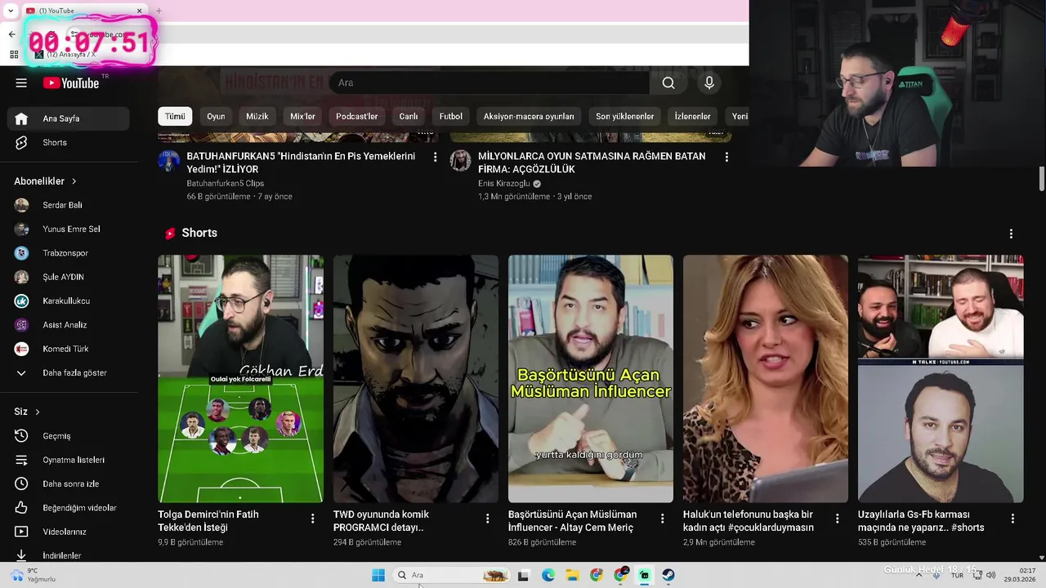Screen dimensions: 1046x588
Task: Open options for Haluk'un telefonunu short
Action: [837, 519]
